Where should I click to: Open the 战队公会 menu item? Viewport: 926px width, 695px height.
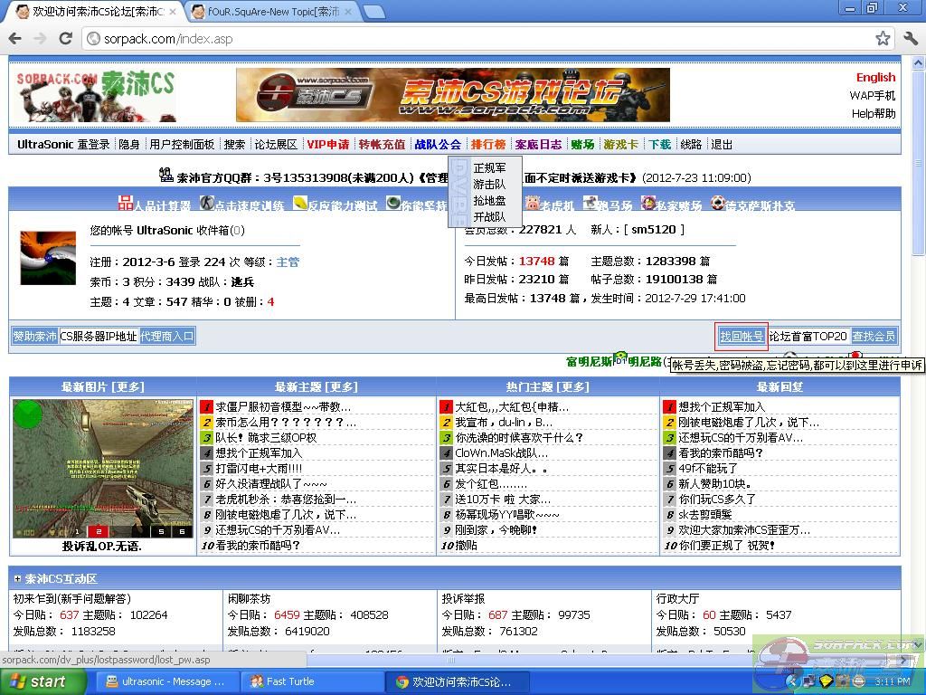pos(438,144)
